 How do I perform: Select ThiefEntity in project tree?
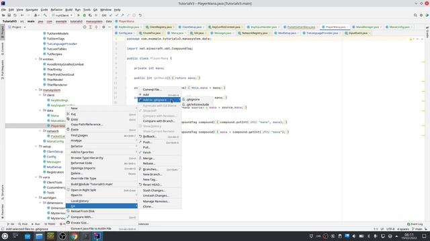pos(54,70)
